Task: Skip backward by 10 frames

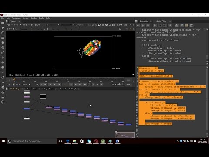Action: click(93, 85)
